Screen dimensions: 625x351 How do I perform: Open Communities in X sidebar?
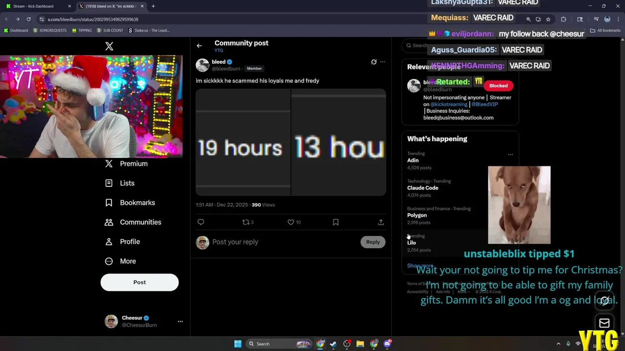point(133,222)
